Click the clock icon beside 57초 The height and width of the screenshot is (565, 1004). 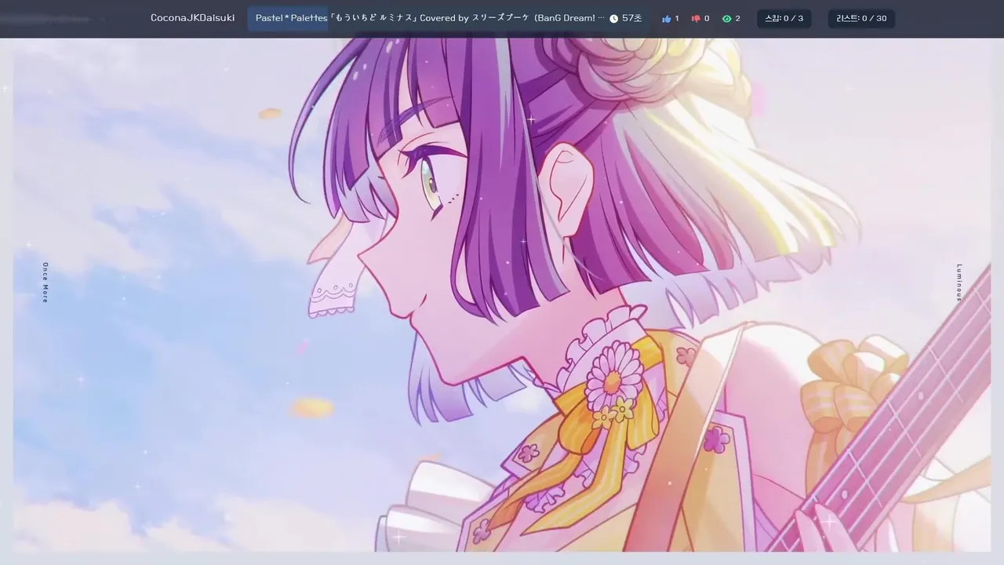[614, 19]
